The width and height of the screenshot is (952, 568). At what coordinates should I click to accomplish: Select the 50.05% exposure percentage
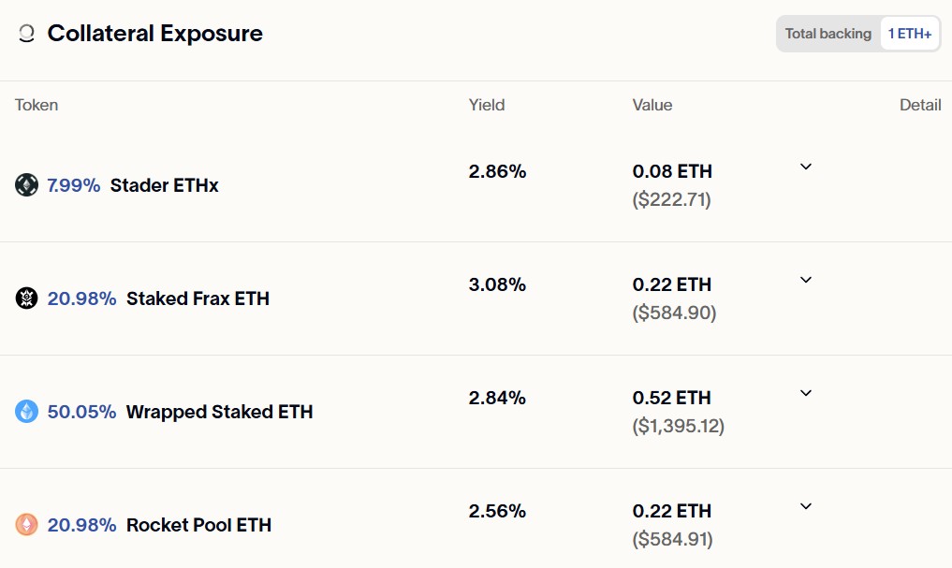[81, 412]
